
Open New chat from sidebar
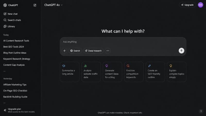coord(11,14)
